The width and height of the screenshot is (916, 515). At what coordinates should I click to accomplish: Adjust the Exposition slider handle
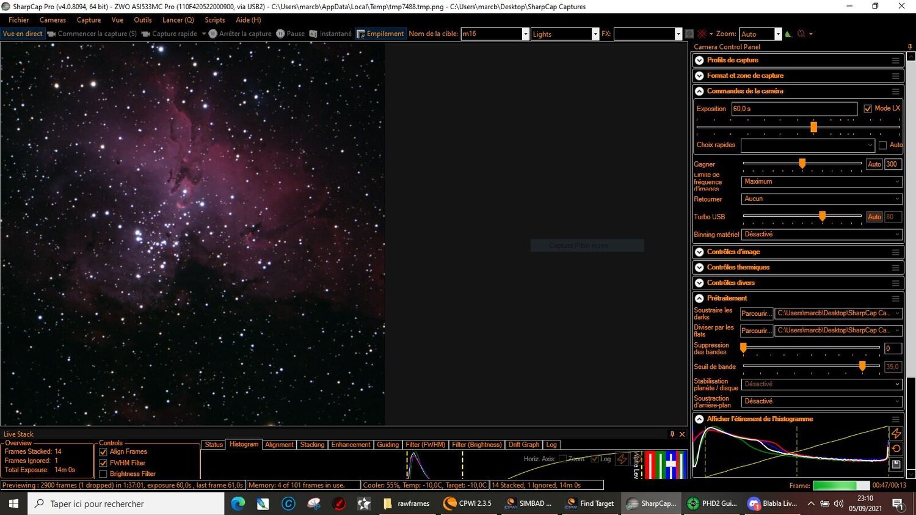(813, 127)
